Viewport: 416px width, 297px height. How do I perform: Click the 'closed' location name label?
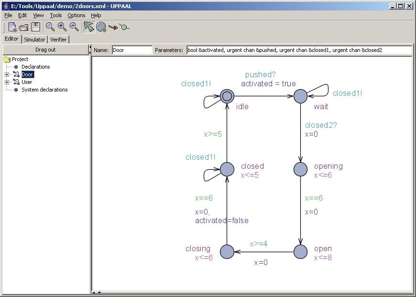[x=252, y=166]
